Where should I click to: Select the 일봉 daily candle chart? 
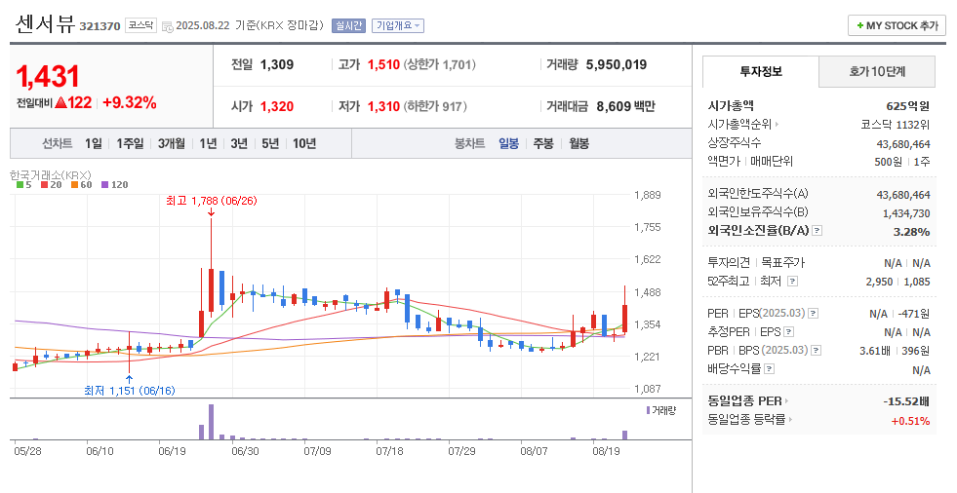[x=509, y=144]
